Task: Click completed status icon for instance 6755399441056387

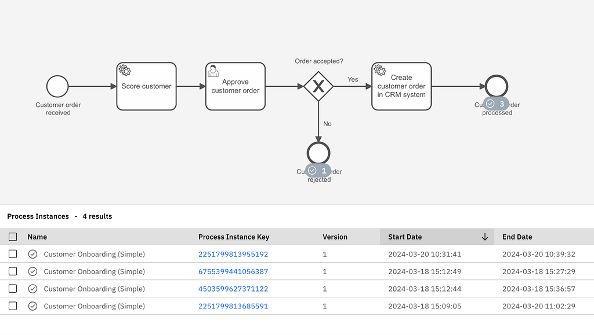Action: pos(32,271)
